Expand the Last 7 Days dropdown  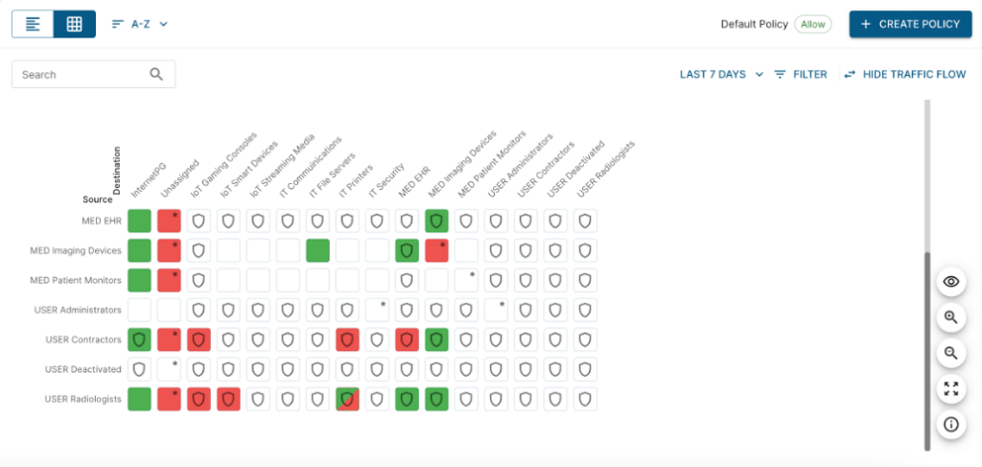(x=721, y=75)
